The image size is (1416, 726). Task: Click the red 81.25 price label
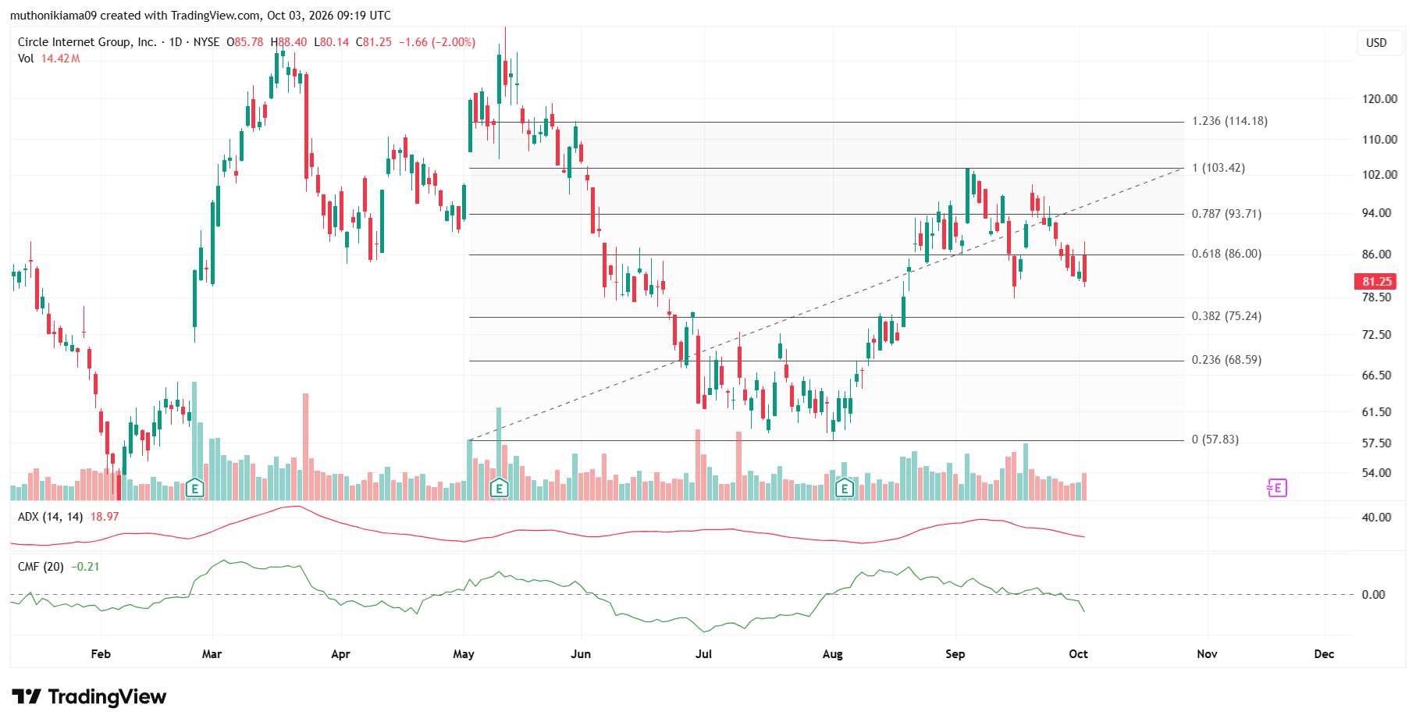point(1376,282)
